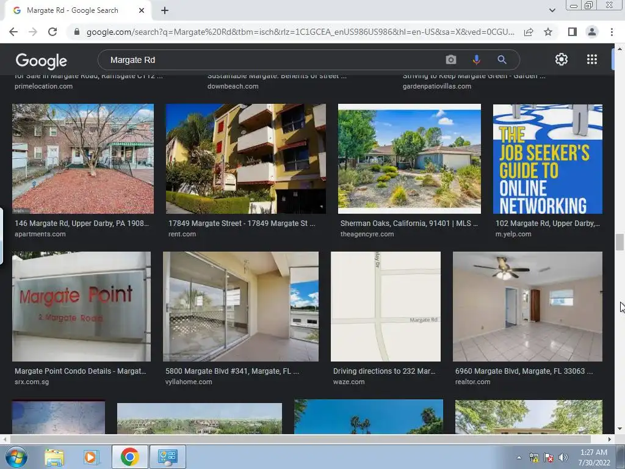Open the Chrome profile avatar

pos(592,32)
